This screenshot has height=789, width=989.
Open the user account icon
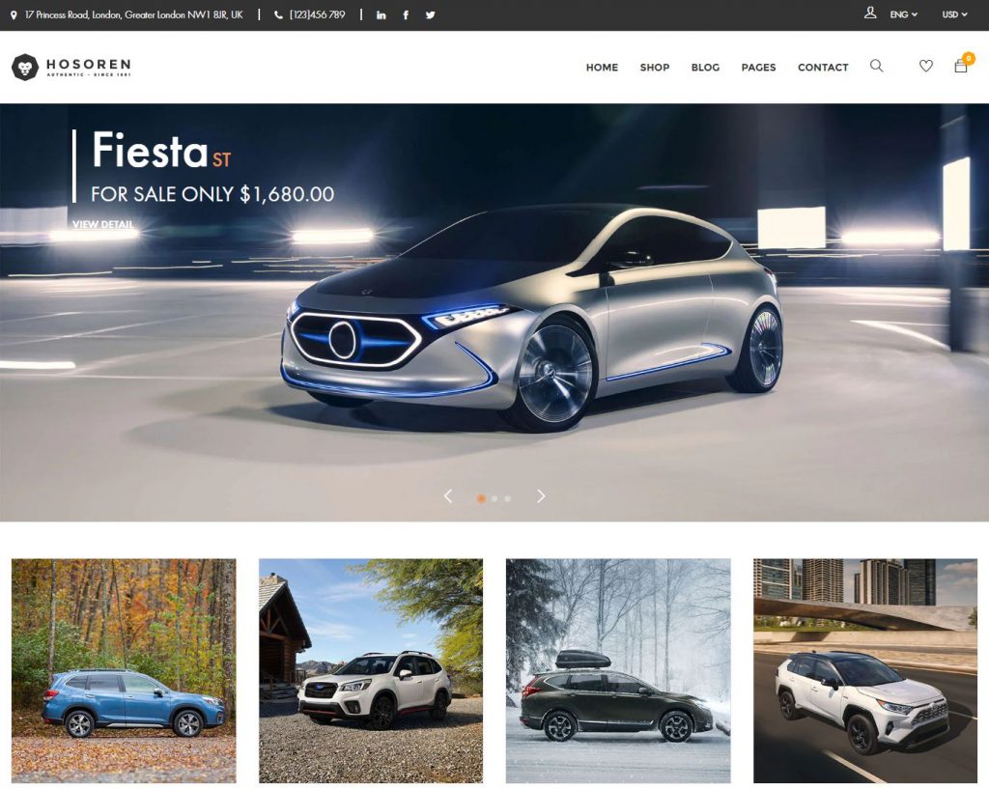871,14
